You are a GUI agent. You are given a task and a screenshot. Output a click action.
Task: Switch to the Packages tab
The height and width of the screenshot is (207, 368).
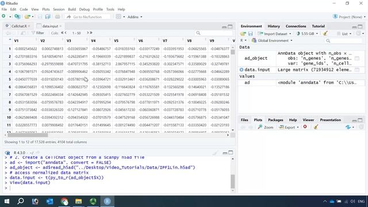point(275,120)
